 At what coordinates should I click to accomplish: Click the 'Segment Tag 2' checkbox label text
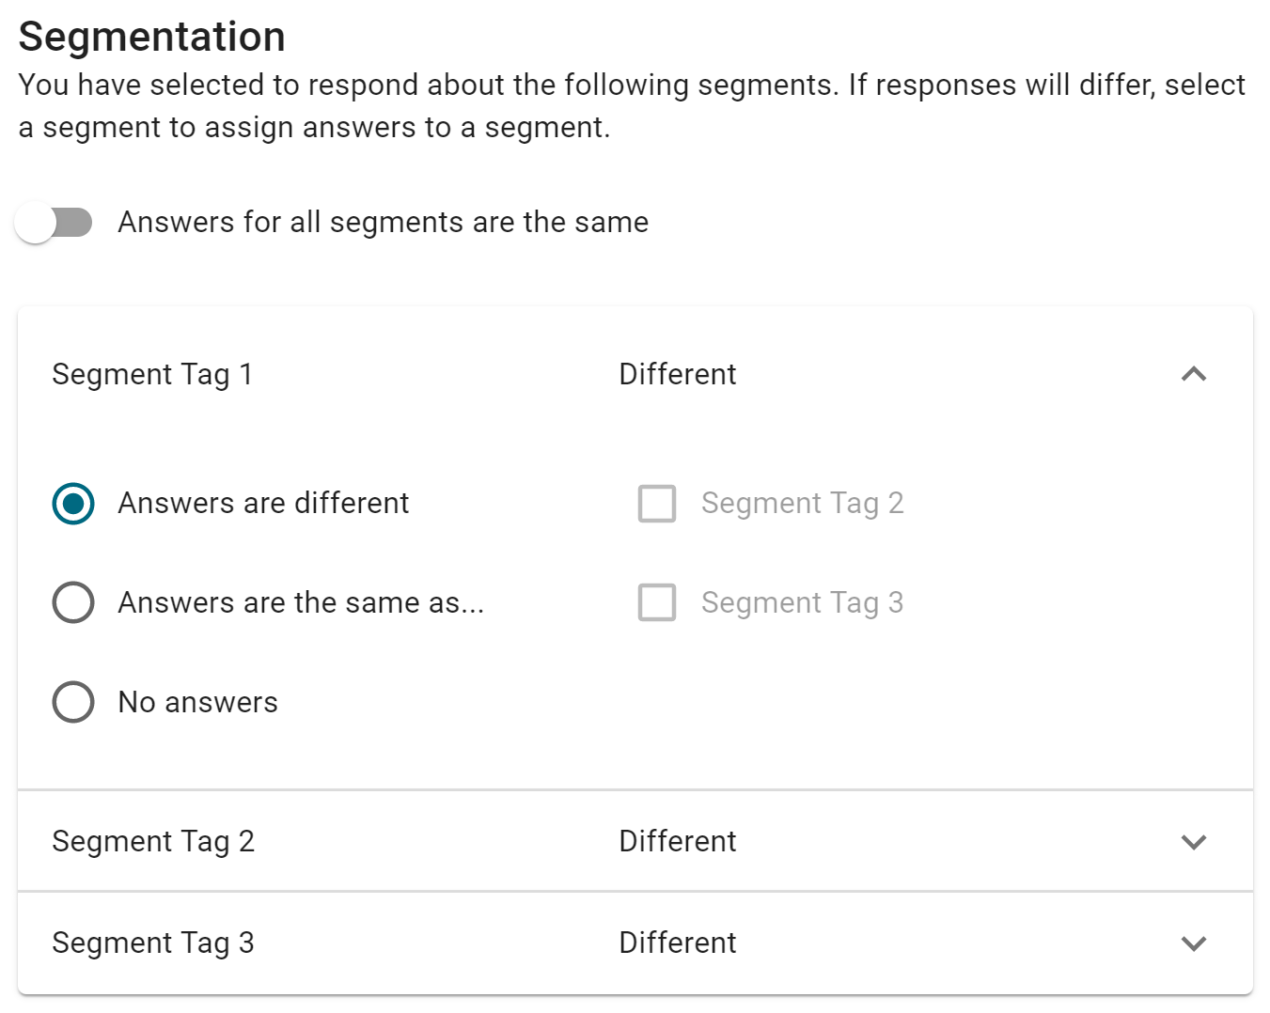tap(803, 504)
